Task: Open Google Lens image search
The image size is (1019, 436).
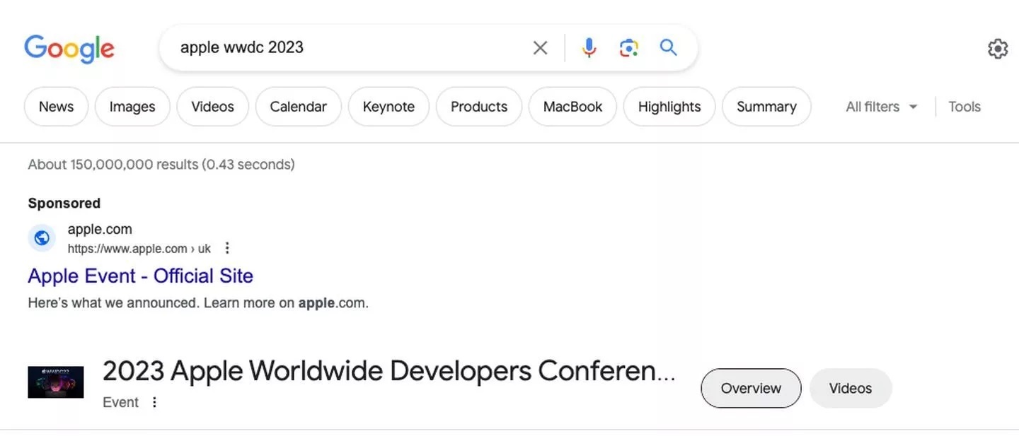Action: tap(628, 48)
